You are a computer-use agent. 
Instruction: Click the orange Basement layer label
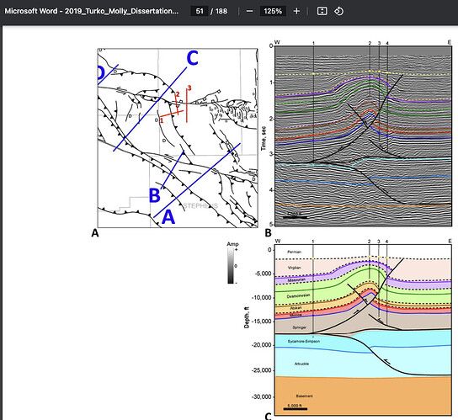tap(305, 396)
